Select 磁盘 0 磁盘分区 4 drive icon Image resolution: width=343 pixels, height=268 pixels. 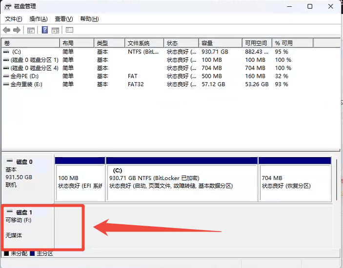(6, 68)
